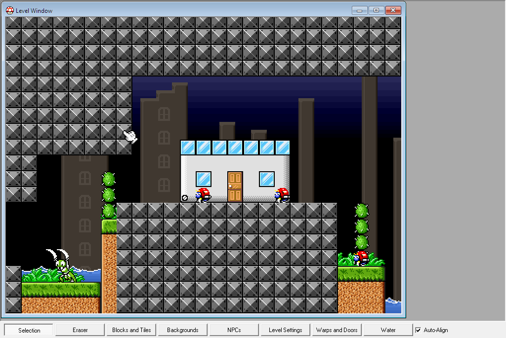The image size is (506, 338).
Task: Select the rightmost glass roof block of the house
Action: pyautogui.click(x=282, y=148)
